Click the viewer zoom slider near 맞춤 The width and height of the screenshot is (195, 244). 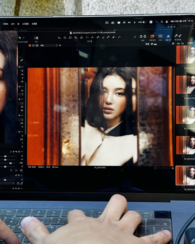click(x=155, y=44)
